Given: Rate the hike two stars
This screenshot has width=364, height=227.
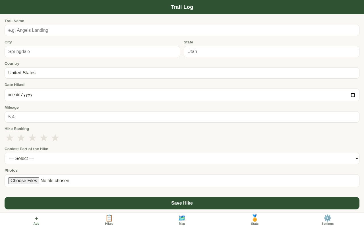Looking at the screenshot, I should [21, 138].
